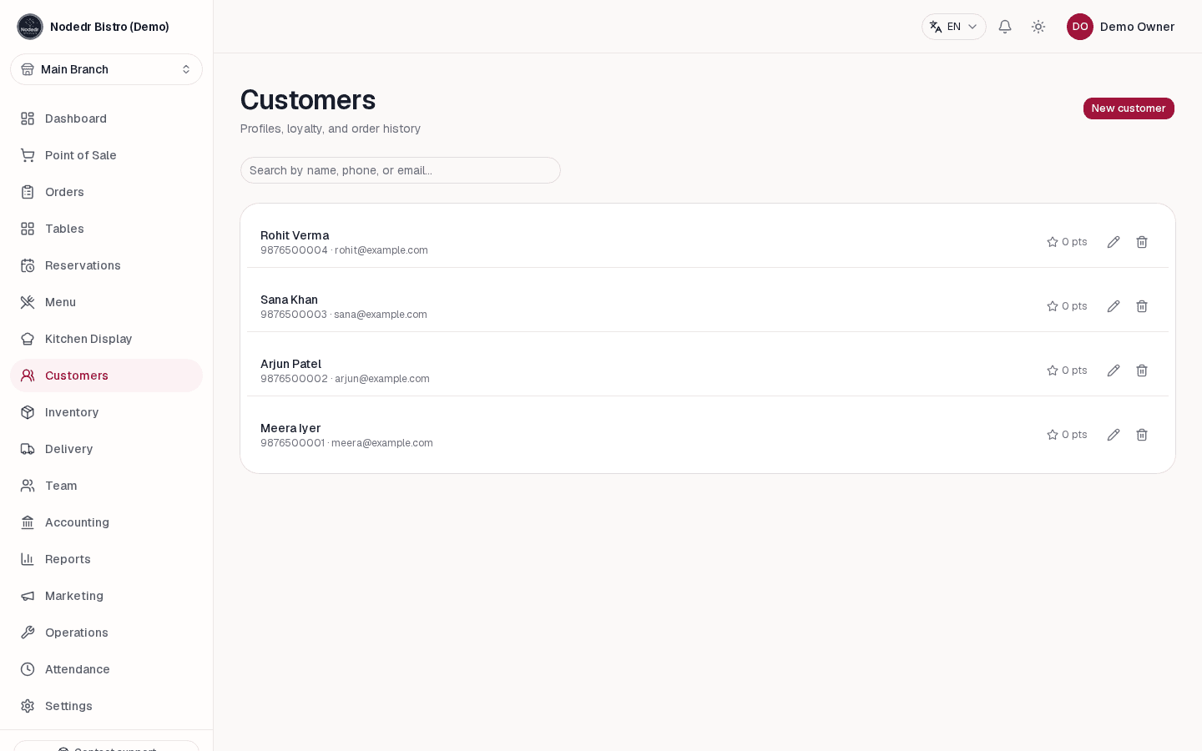
Task: Open the notifications bell
Action: point(1005,27)
